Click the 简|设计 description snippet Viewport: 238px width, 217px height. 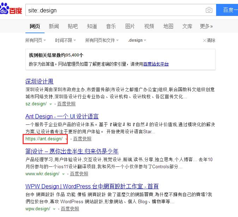(119, 163)
